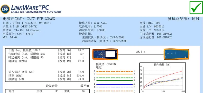The image size is (203, 93).
Task: Click 测试总结果: 通过 overall result
Action: (183, 19)
